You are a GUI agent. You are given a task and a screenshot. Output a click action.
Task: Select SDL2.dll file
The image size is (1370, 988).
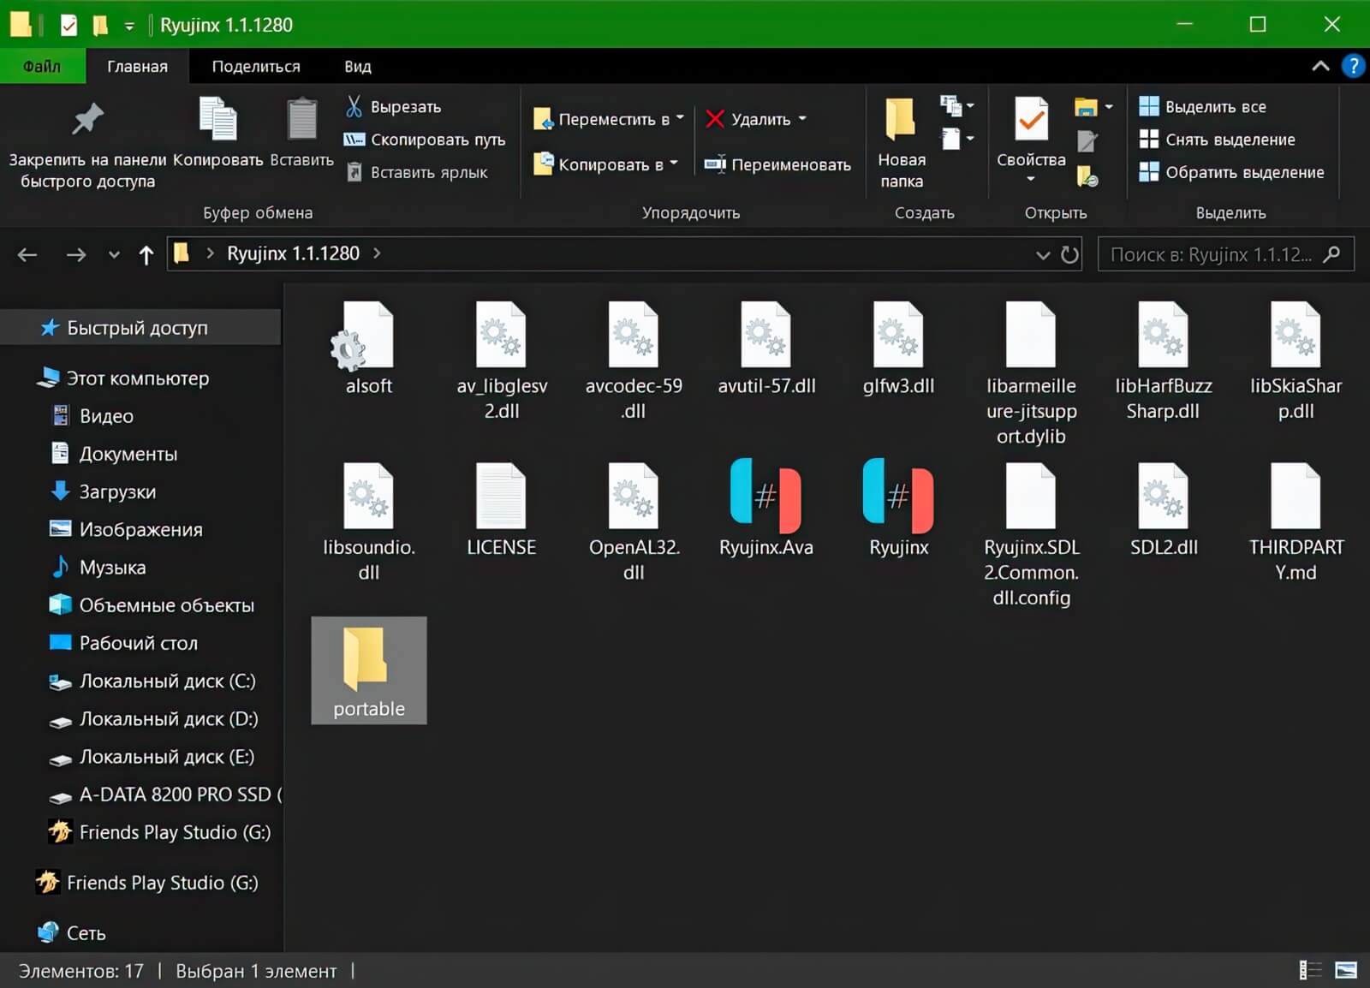coord(1163,509)
